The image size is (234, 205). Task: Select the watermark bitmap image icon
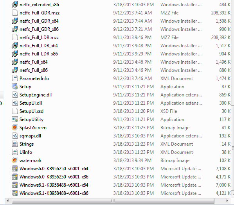(15, 160)
